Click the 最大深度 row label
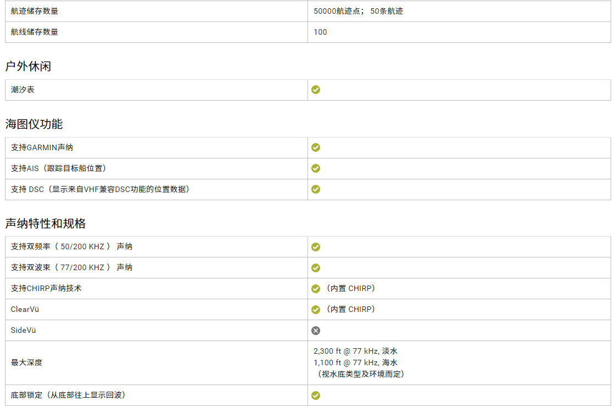The height and width of the screenshot is (406, 615). coord(26,363)
